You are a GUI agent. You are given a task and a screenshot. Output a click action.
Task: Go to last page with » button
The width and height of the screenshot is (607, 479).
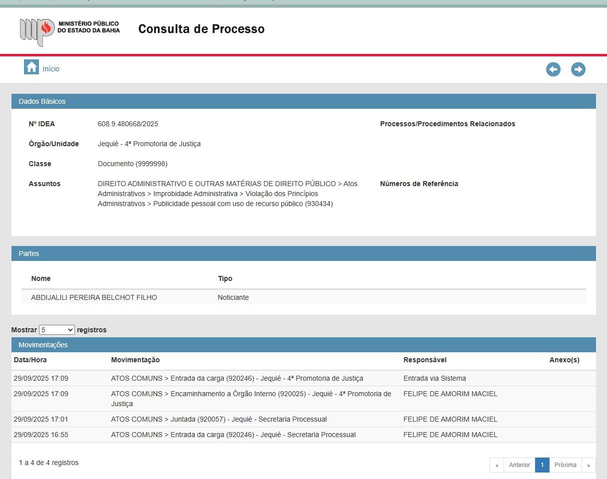click(x=589, y=465)
